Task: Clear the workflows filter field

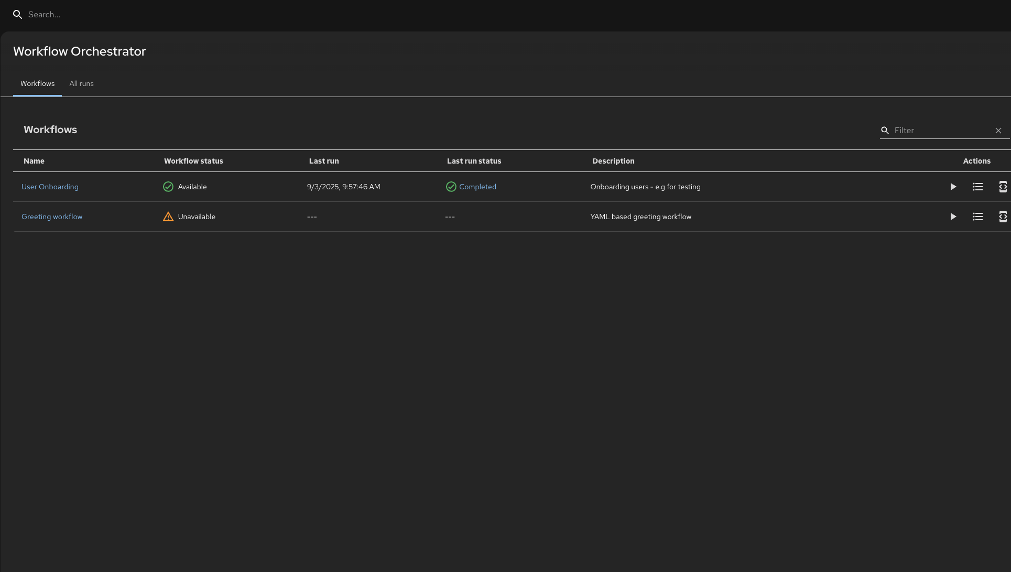Action: pos(998,131)
